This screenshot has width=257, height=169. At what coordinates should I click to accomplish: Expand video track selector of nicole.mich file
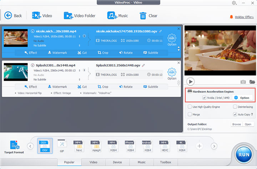pyautogui.click(x=80, y=36)
